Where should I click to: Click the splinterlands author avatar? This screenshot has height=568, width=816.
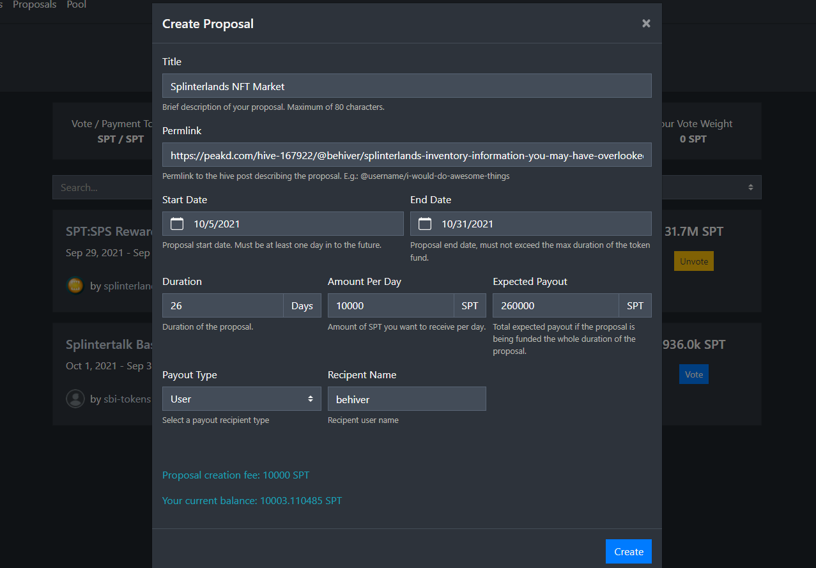pos(75,286)
